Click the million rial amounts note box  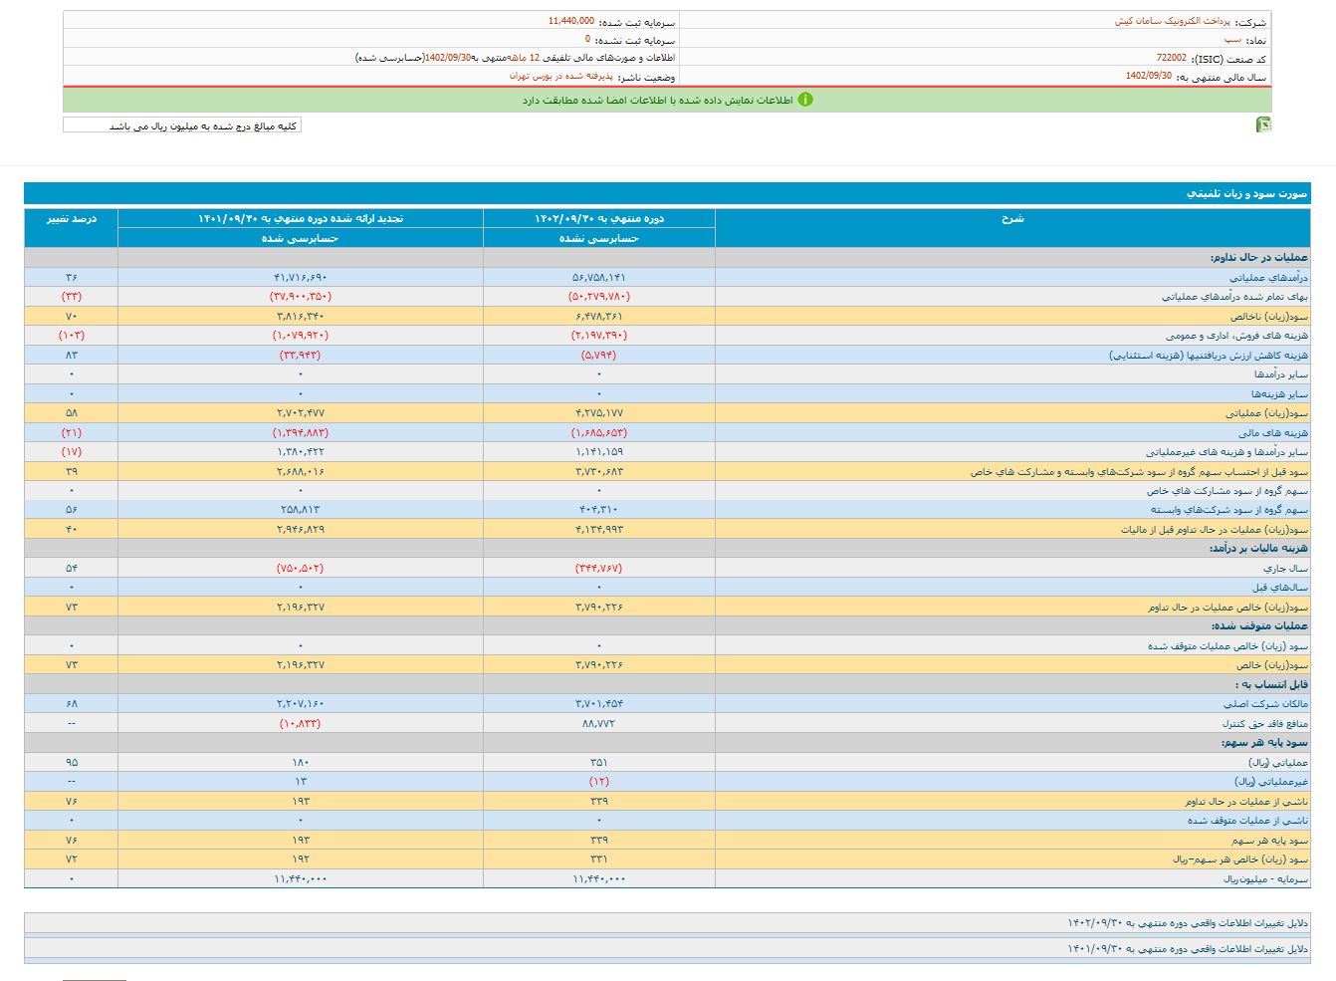pos(182,125)
